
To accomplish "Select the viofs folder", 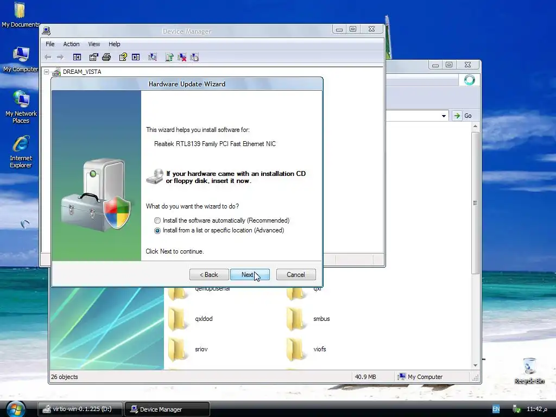I will (306, 349).
